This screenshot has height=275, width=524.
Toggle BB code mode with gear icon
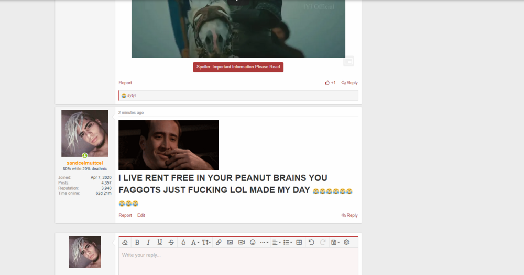346,243
